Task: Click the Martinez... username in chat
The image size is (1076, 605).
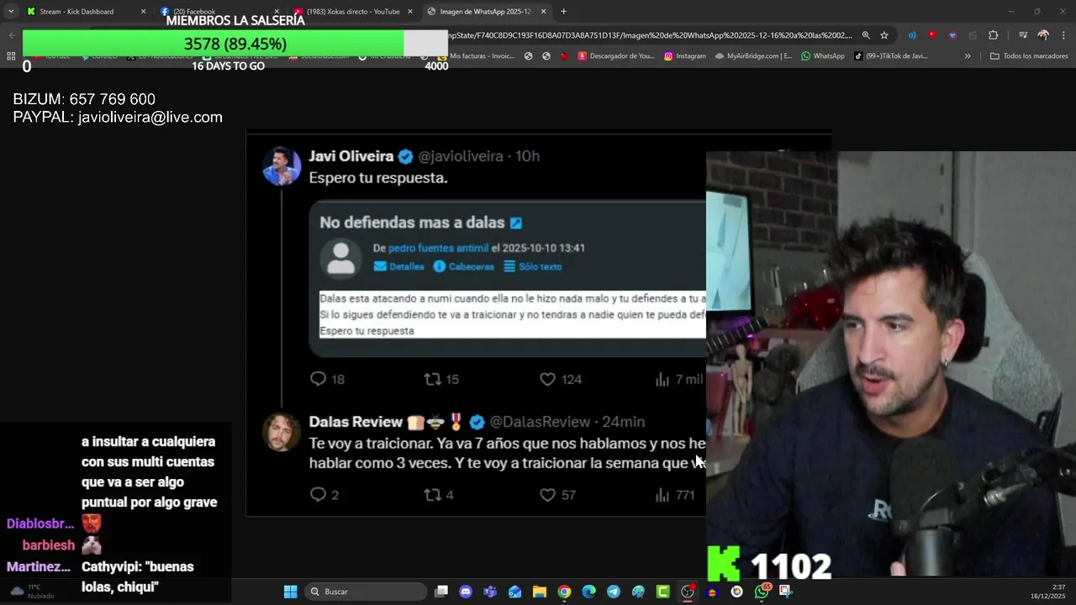Action: click(x=39, y=567)
